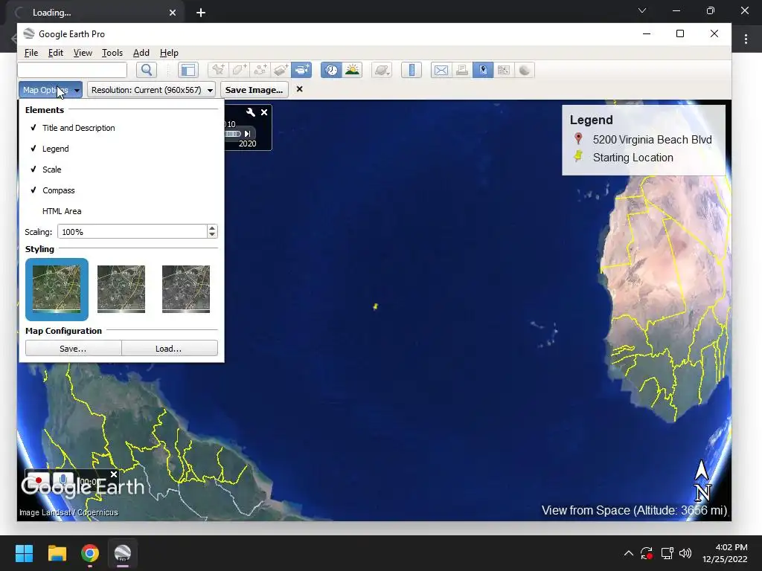Open the Help menu
Image resolution: width=762 pixels, height=571 pixels.
169,53
